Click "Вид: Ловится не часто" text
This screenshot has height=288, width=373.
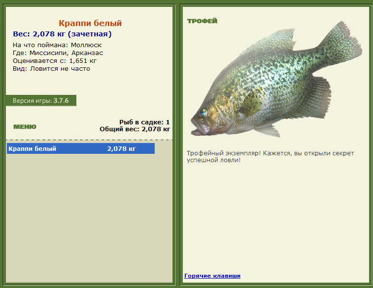51,69
